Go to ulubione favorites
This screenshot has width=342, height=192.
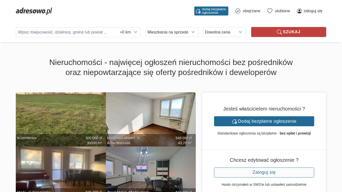point(282,11)
